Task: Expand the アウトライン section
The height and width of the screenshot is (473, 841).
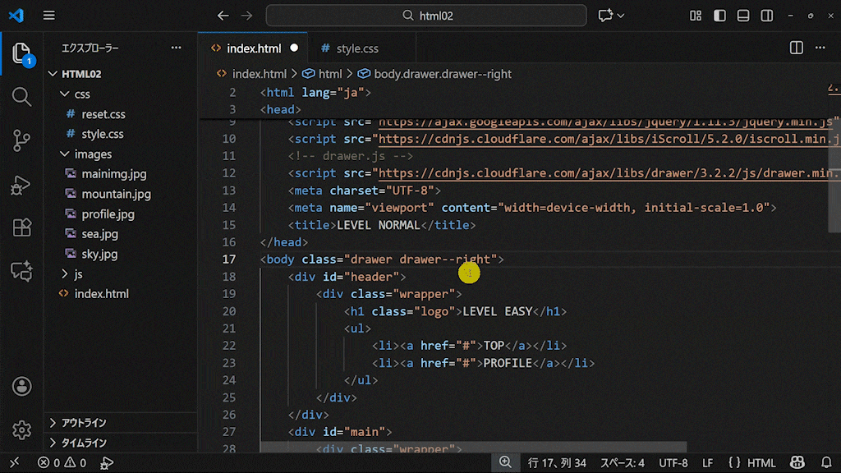Action: (x=83, y=423)
